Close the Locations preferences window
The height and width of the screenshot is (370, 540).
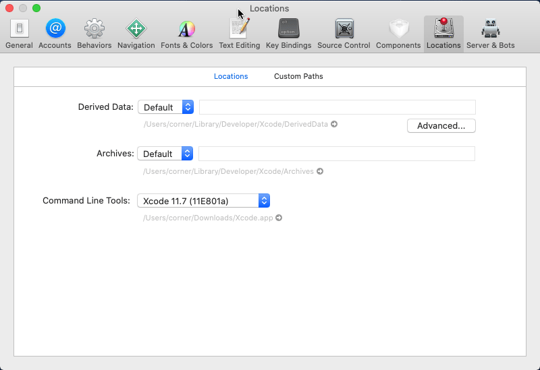[x=9, y=8]
